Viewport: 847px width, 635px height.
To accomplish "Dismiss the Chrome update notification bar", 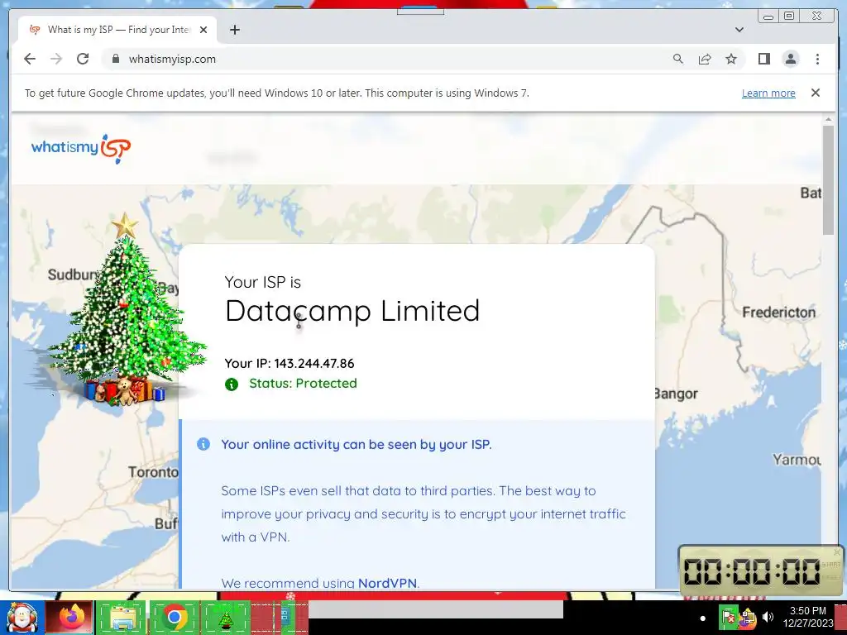I will (815, 93).
